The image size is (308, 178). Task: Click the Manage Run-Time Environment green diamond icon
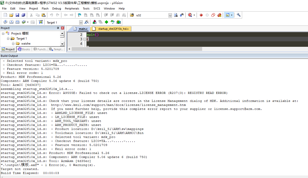[x=107, y=22]
